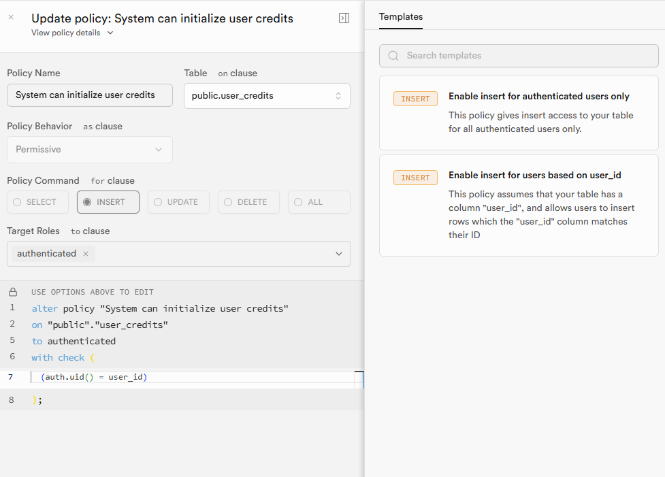Click the 'with check (' SQL line
Image resolution: width=665 pixels, height=477 pixels.
point(63,357)
